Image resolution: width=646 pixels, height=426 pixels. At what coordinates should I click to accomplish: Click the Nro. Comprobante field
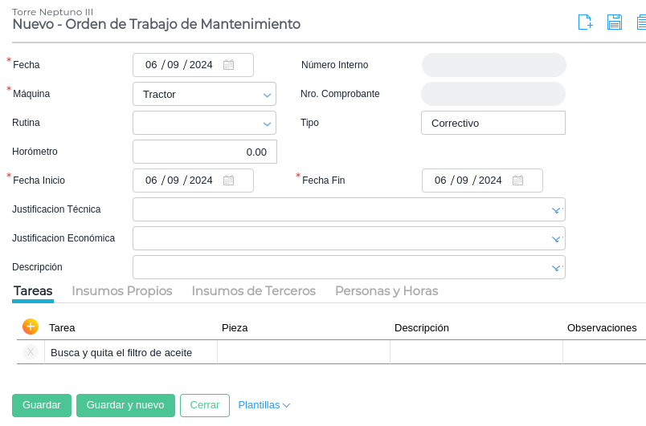[493, 94]
